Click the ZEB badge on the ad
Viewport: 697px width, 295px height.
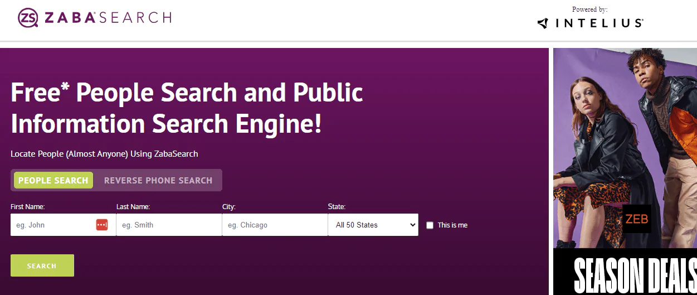636,219
